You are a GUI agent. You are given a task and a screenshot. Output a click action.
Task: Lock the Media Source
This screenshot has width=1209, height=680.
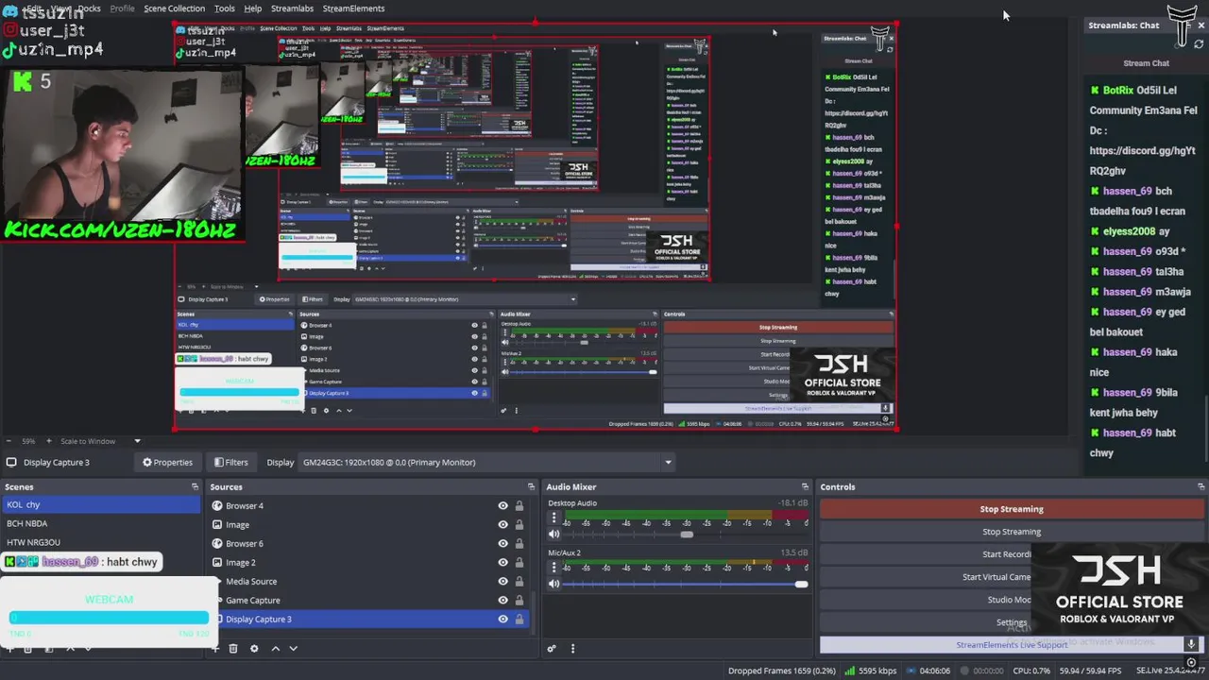coord(519,581)
